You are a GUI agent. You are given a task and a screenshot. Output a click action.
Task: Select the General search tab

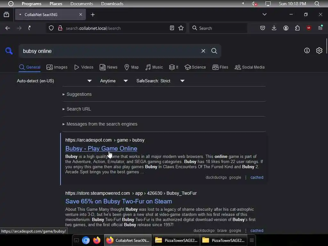(x=29, y=67)
